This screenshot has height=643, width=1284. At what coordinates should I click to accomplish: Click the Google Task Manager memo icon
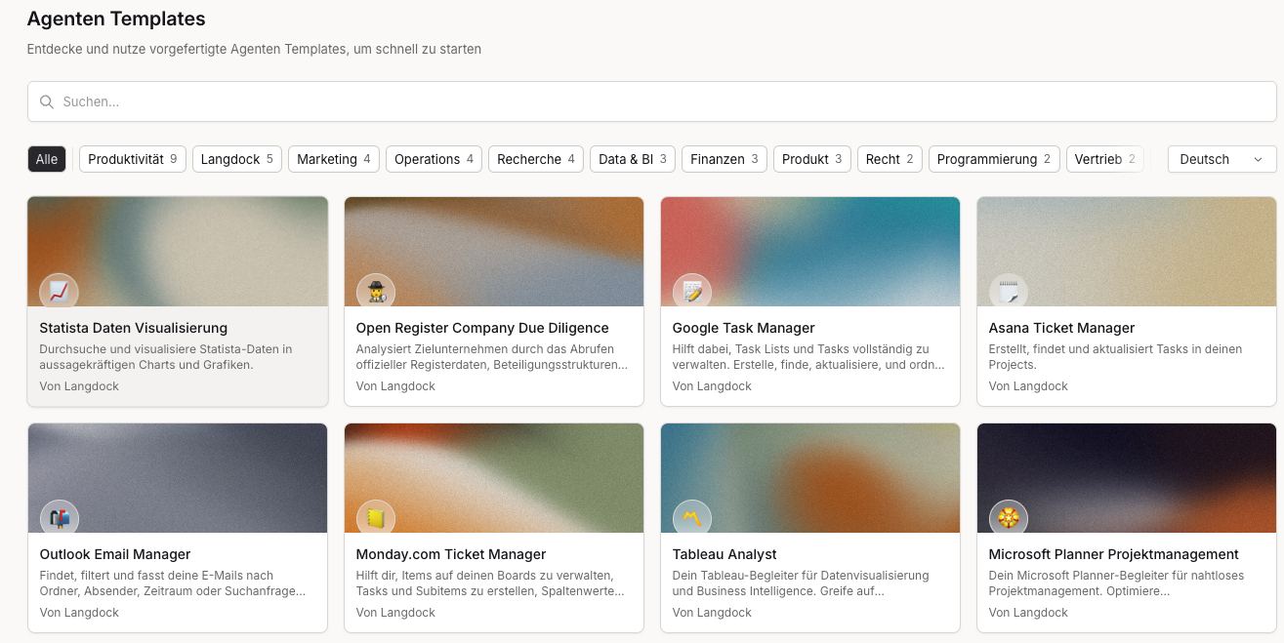(x=692, y=292)
